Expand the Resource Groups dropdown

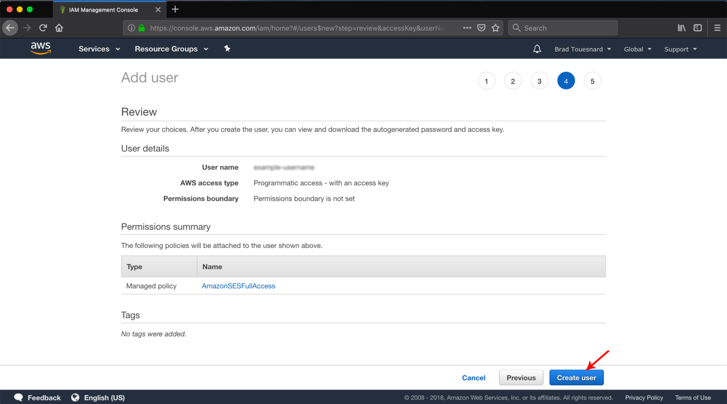click(171, 49)
